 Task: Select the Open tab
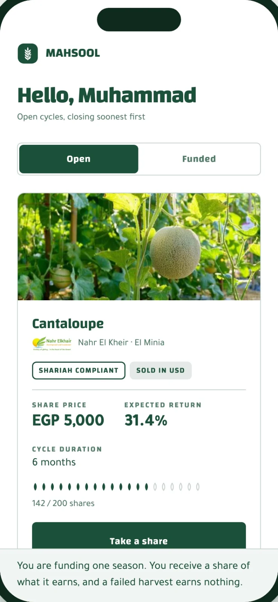[x=79, y=159]
